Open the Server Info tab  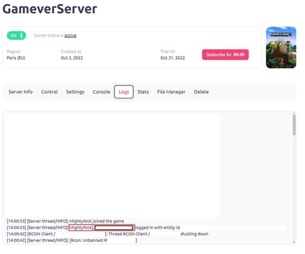click(21, 92)
